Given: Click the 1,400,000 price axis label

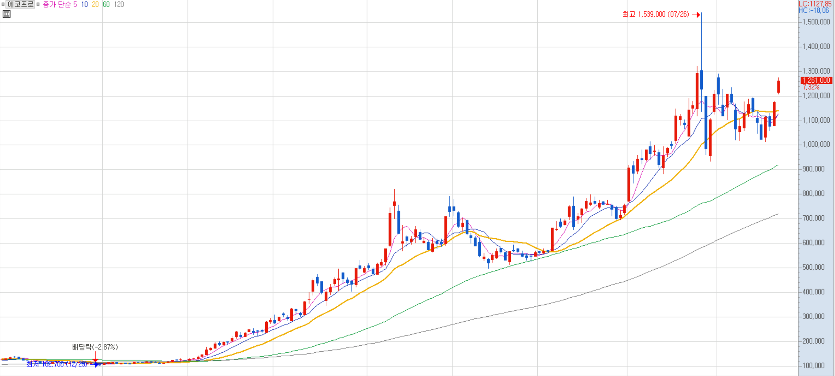Looking at the screenshot, I should pos(816,47).
